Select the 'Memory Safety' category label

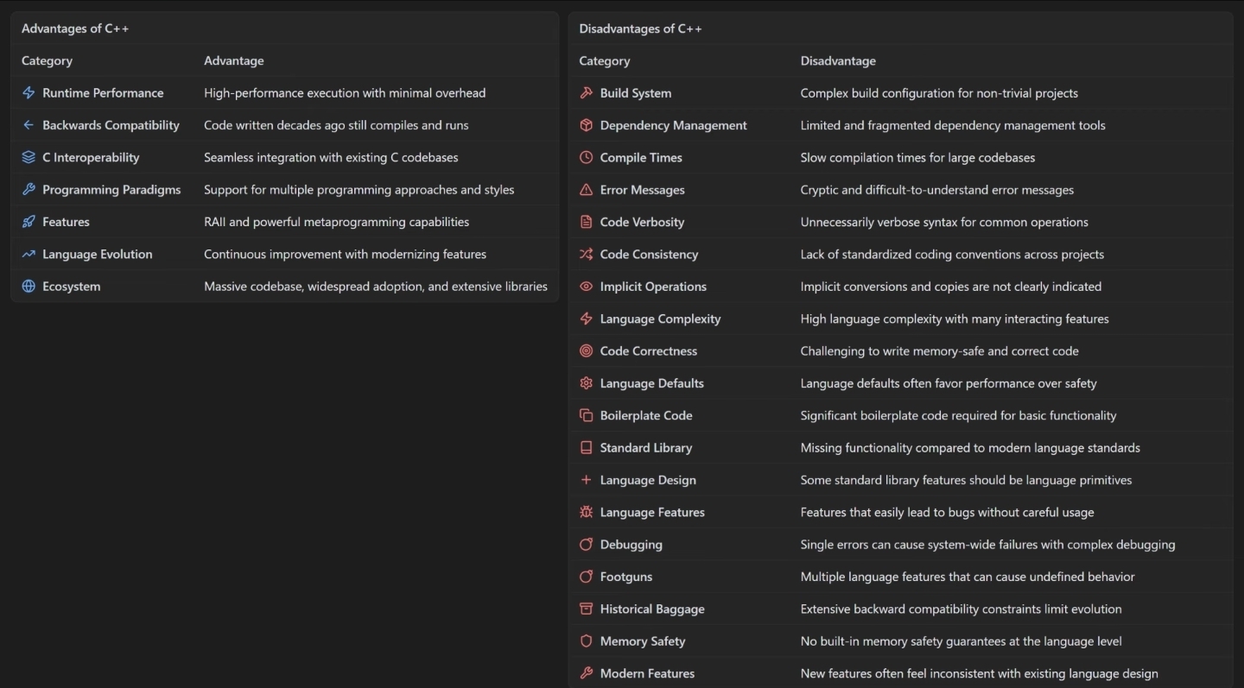click(x=643, y=641)
